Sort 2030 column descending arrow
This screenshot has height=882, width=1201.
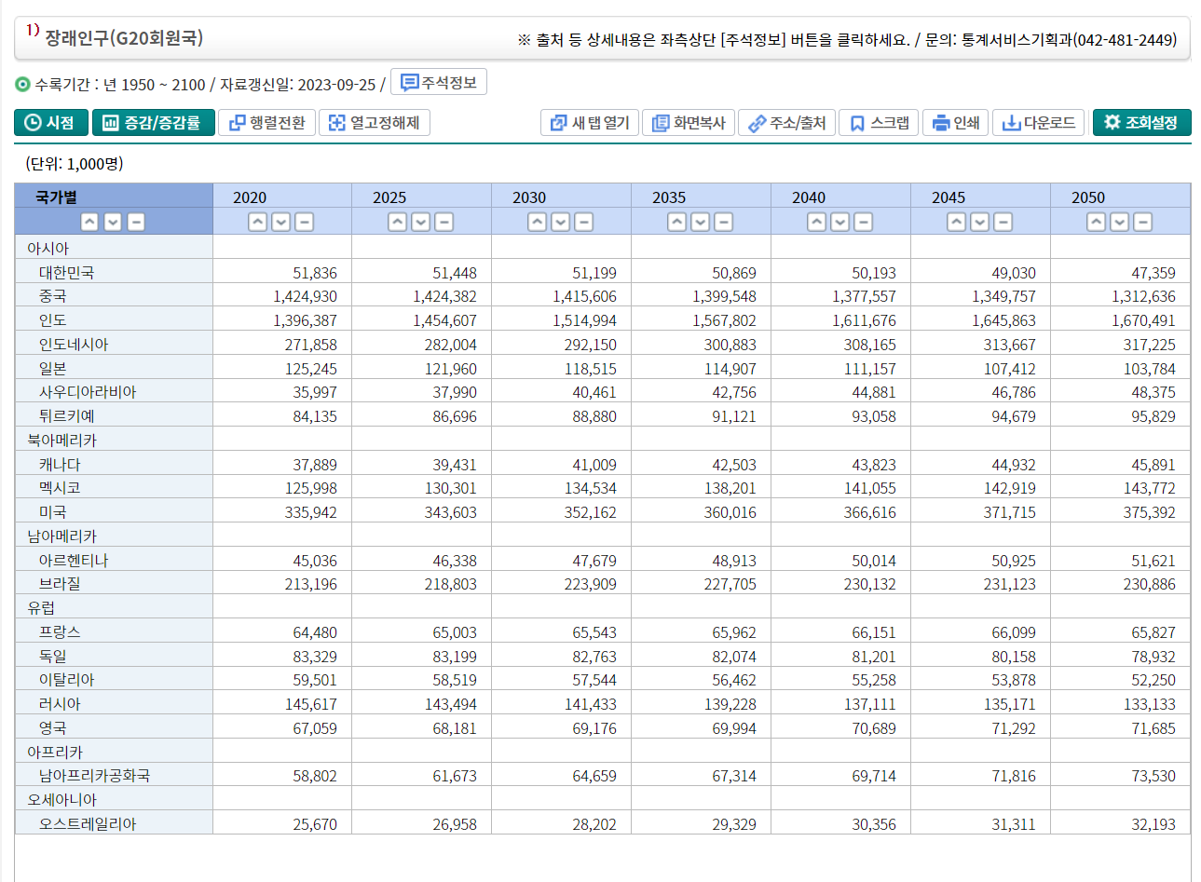(560, 222)
